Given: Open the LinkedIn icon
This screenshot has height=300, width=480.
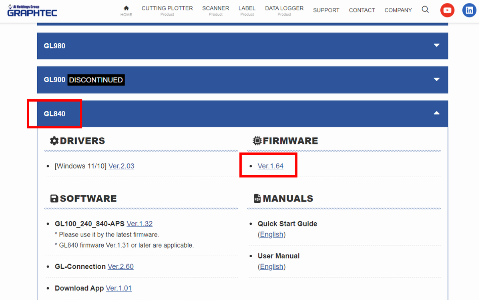Looking at the screenshot, I should tap(469, 10).
